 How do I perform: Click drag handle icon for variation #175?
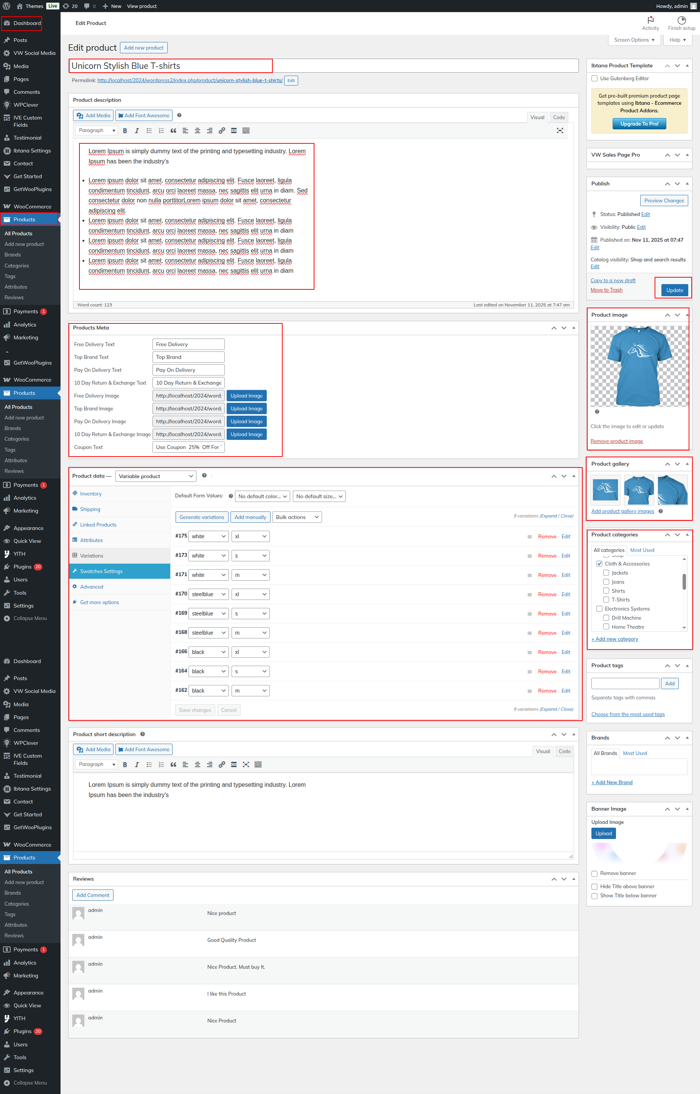[x=529, y=537]
